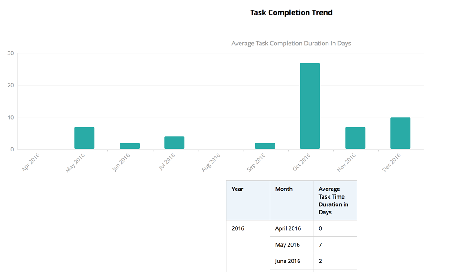Click the Apr 2016 x-axis label
This screenshot has height=272, width=453.
pyautogui.click(x=30, y=162)
